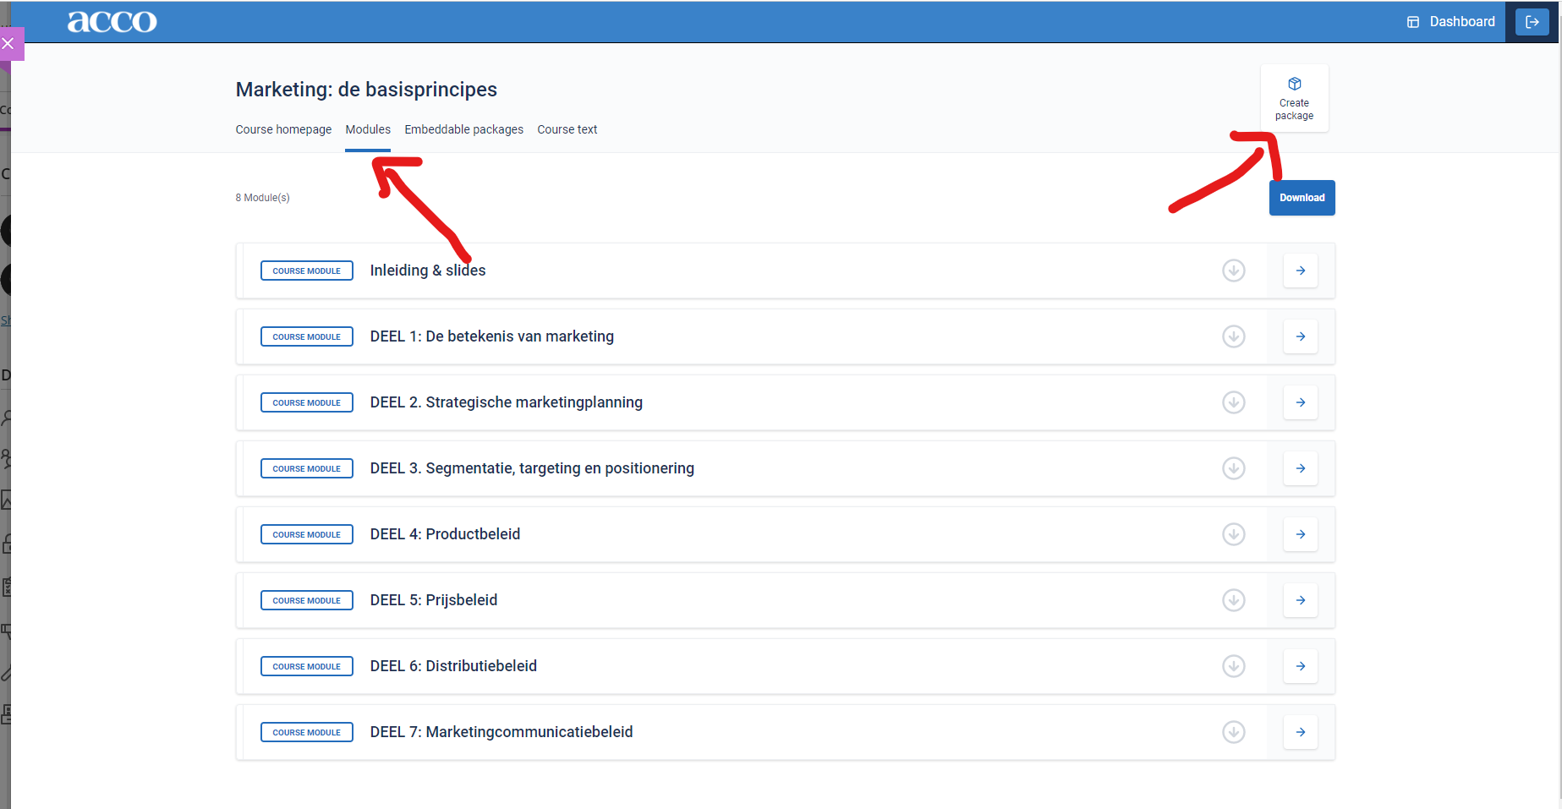Click COURSE MODULE badge on DEEL 1 row
Image resolution: width=1562 pixels, height=809 pixels.
tap(306, 336)
